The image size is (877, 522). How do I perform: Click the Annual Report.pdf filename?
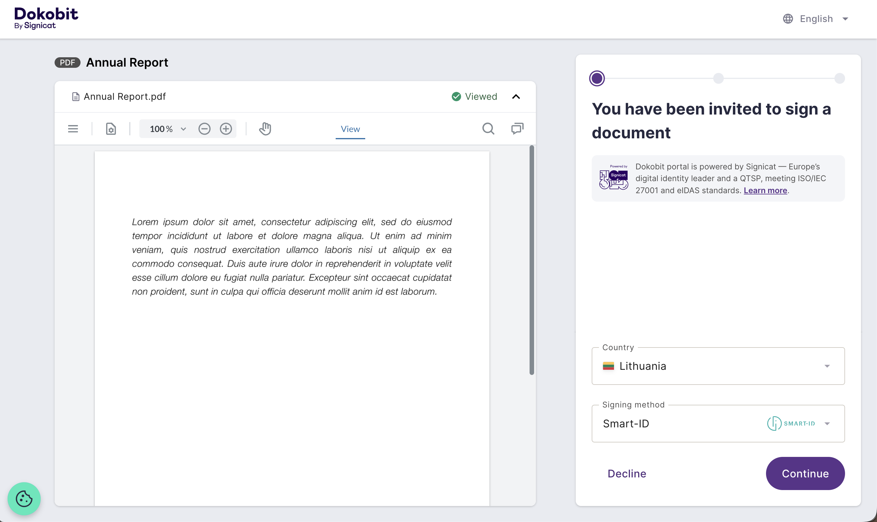(125, 97)
